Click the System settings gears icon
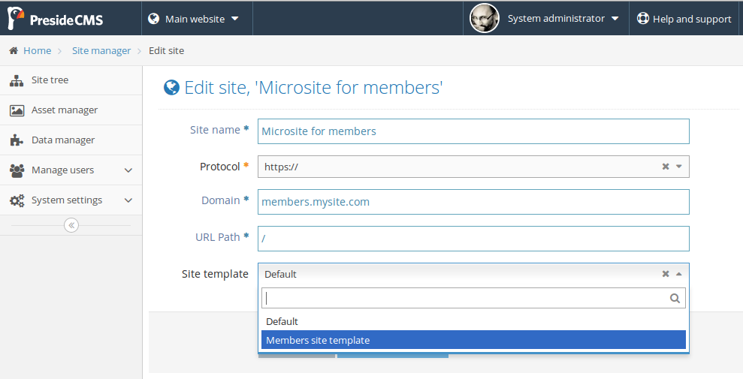The image size is (743, 379). pos(17,200)
